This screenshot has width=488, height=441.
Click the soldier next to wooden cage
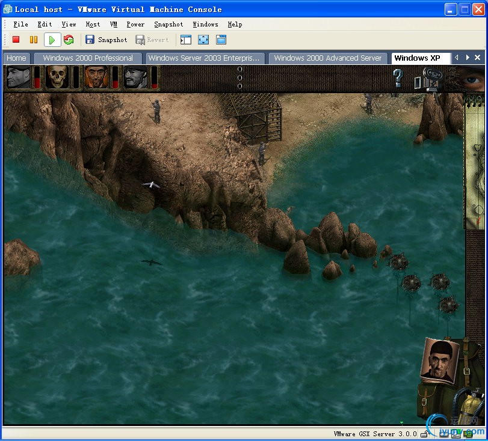(262, 154)
